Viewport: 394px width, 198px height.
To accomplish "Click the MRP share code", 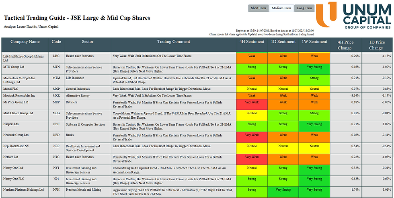I will pos(56,102).
